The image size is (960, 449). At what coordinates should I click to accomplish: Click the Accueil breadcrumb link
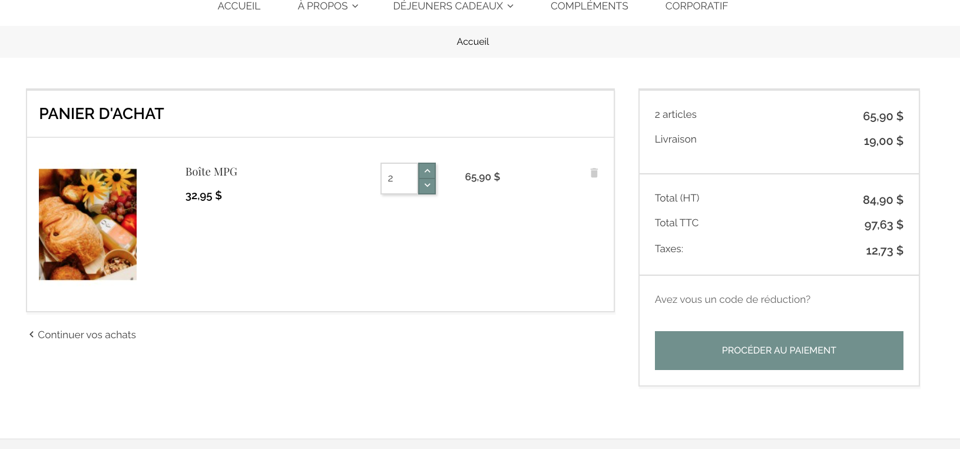tap(473, 41)
